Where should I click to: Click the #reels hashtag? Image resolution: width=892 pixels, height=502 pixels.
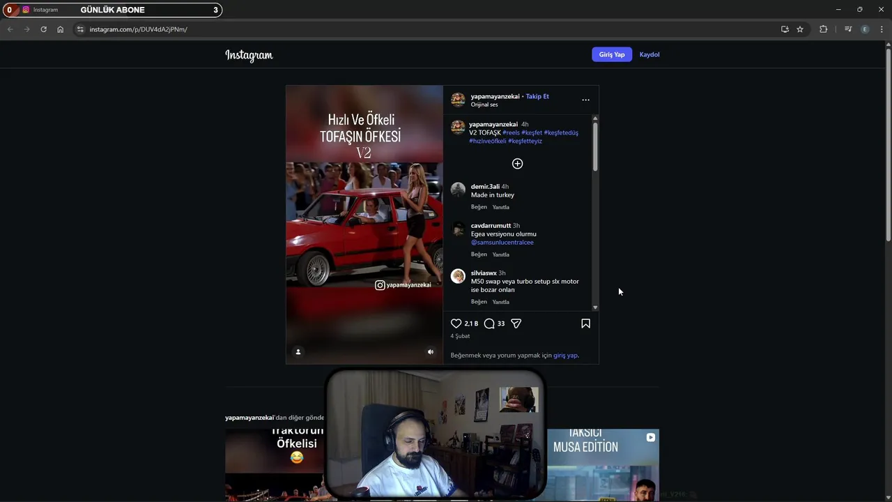click(x=511, y=132)
